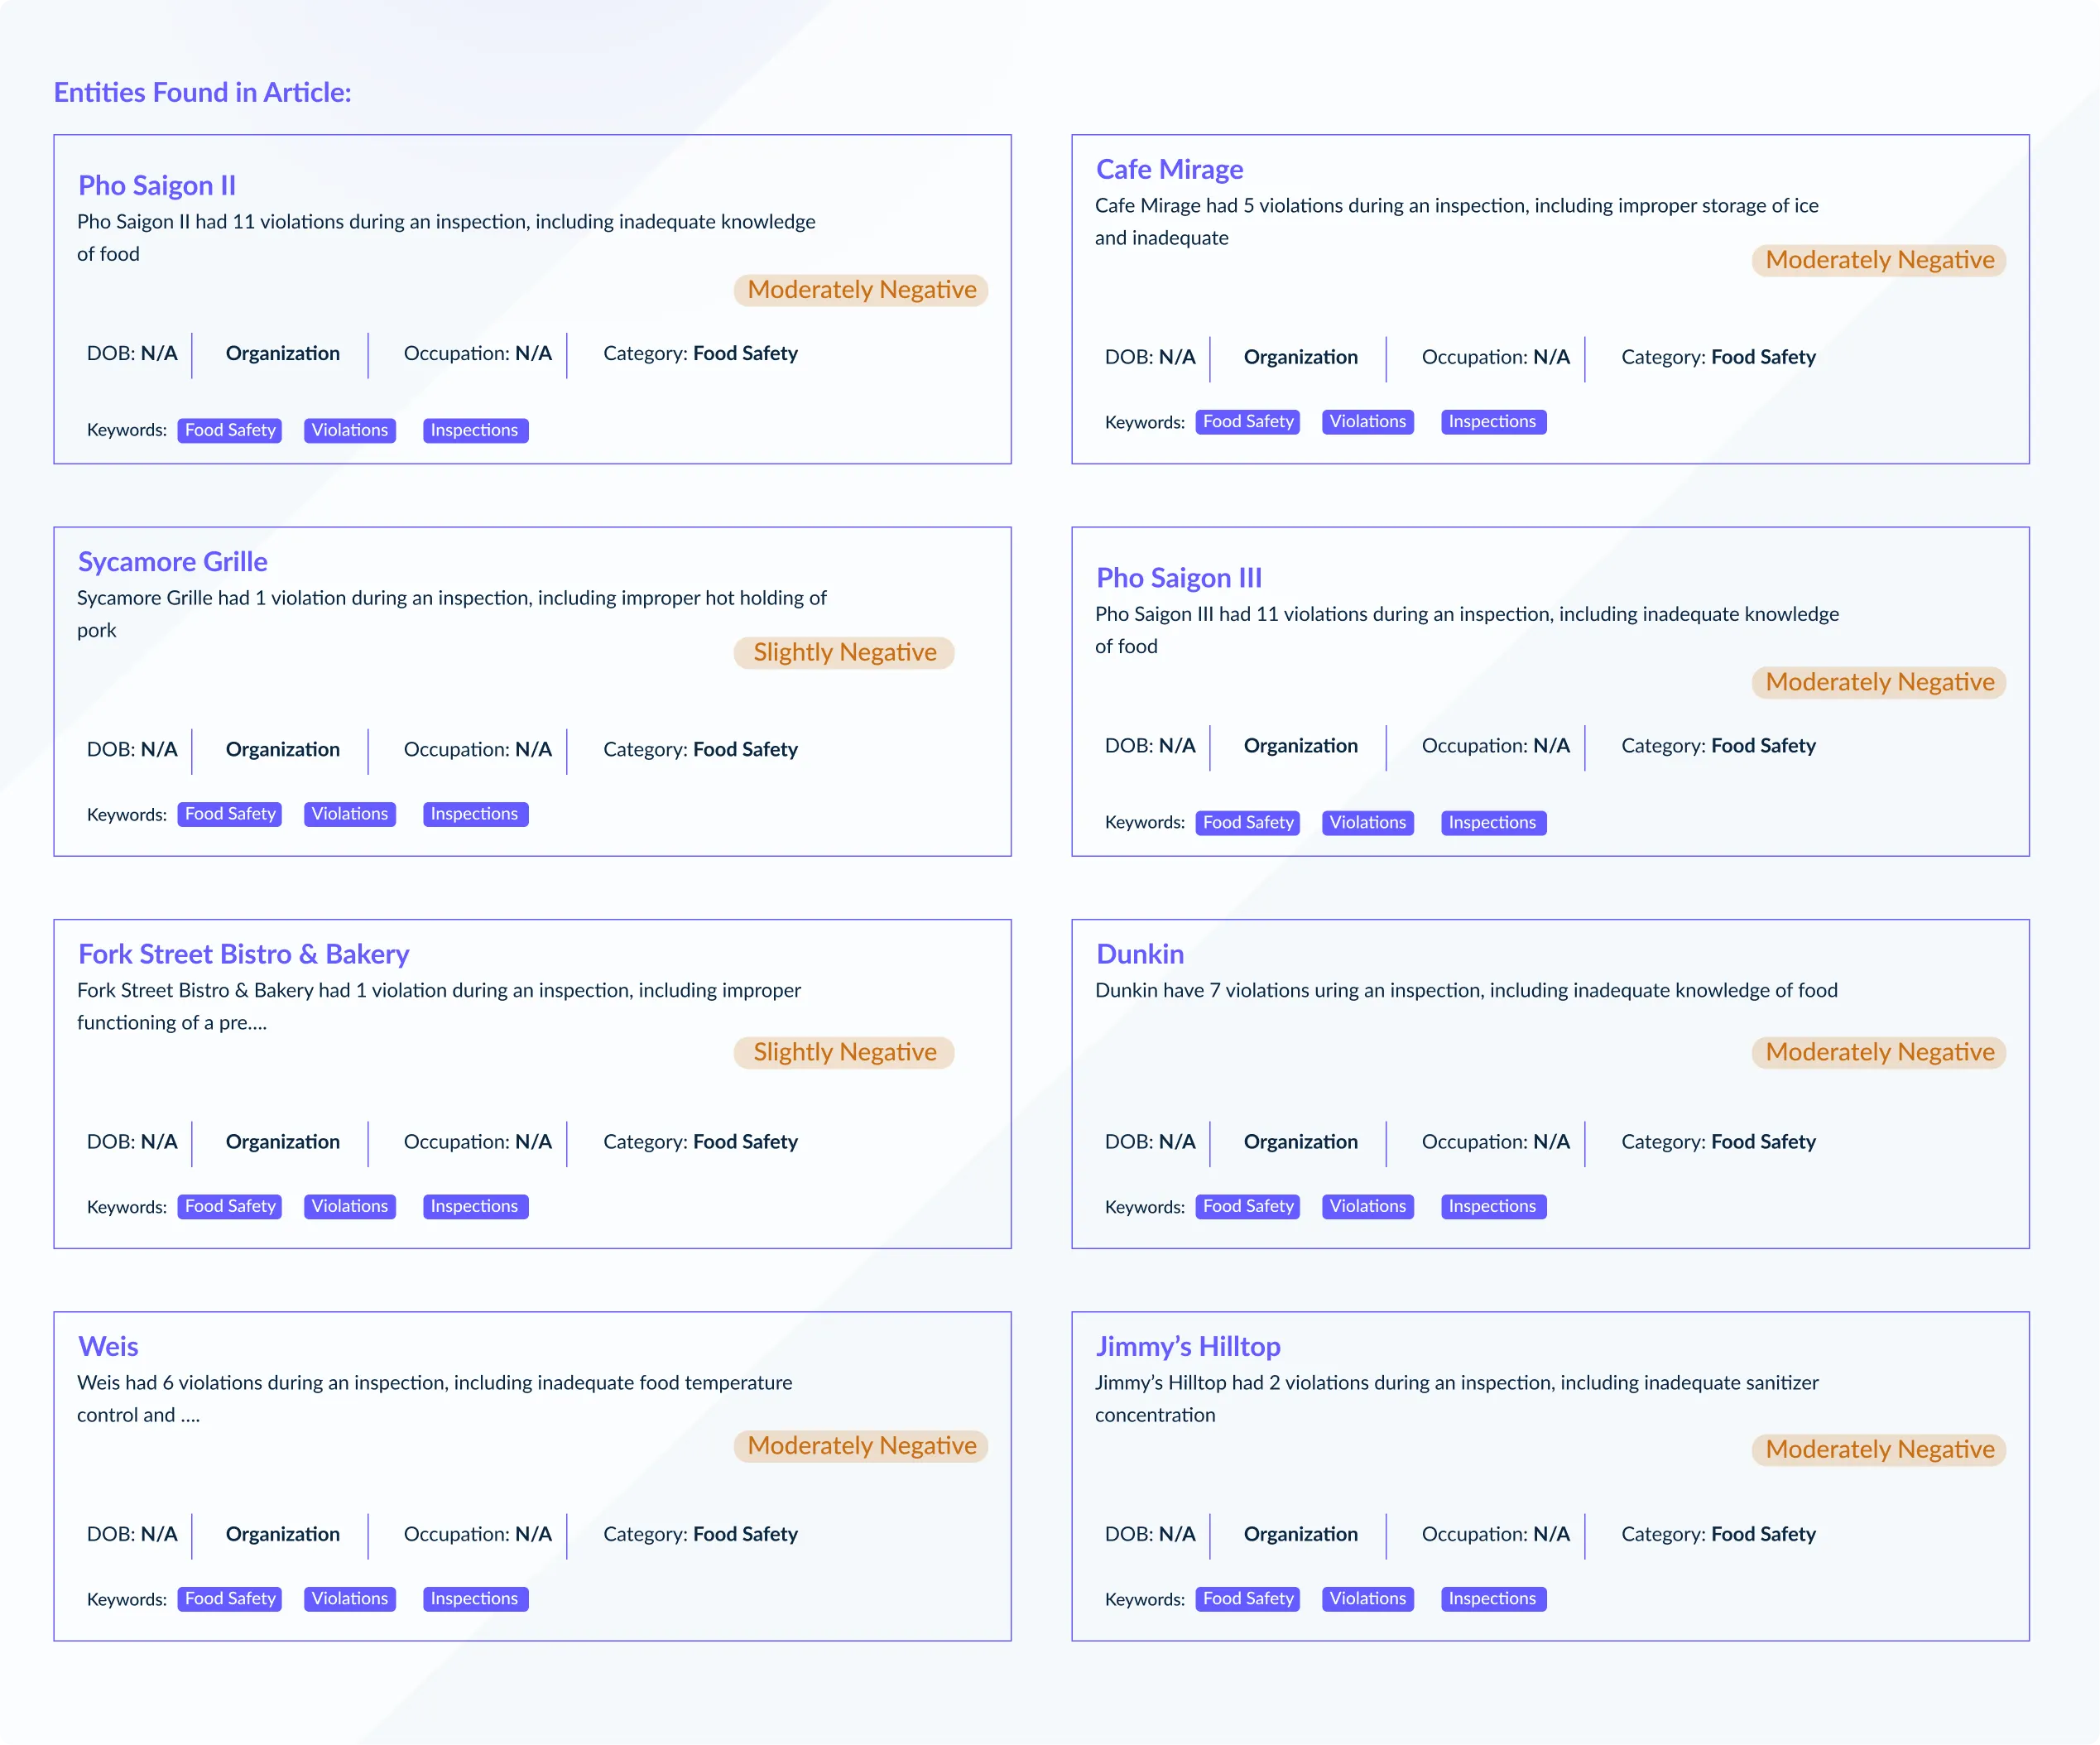This screenshot has width=2100, height=1745.
Task: Click Moderately Negative badge on Pho Saigon II
Action: pos(861,290)
